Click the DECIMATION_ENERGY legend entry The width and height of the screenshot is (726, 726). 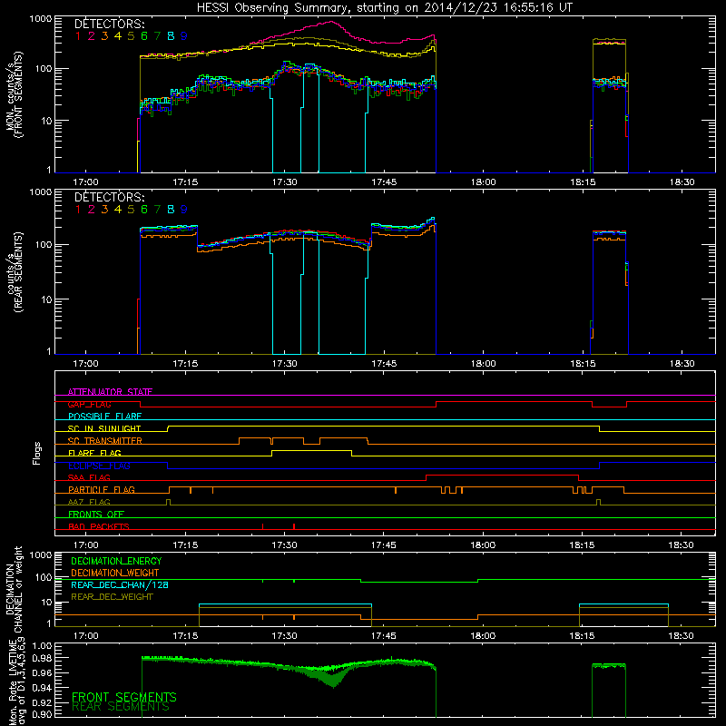116,561
